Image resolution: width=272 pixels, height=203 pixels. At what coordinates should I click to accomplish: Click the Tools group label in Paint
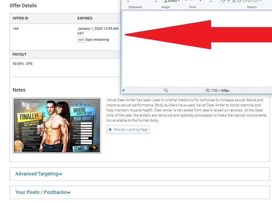pyautogui.click(x=192, y=7)
